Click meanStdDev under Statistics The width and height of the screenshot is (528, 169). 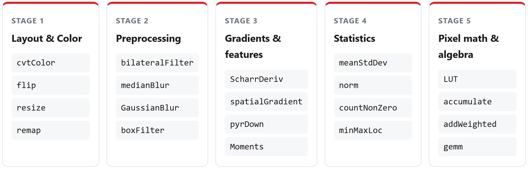tap(373, 63)
